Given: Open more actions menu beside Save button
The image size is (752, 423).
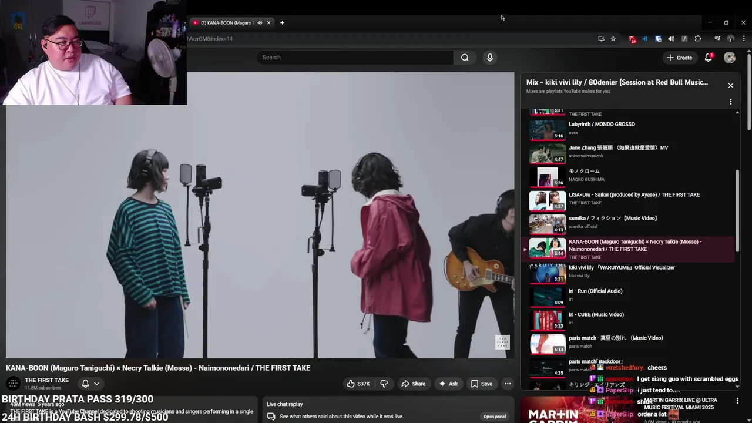Looking at the screenshot, I should (x=508, y=384).
